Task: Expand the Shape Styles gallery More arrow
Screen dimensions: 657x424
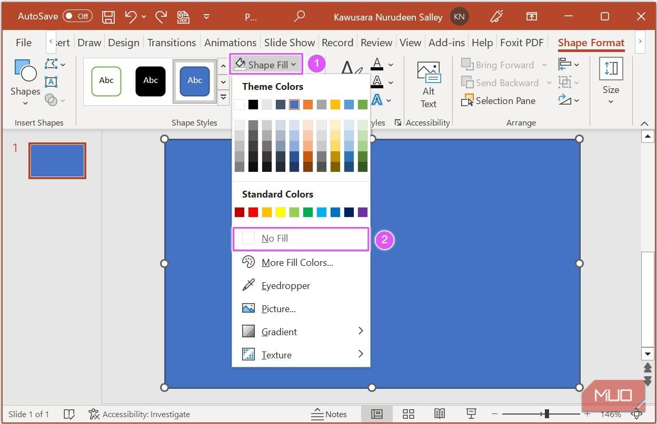Action: click(x=223, y=97)
